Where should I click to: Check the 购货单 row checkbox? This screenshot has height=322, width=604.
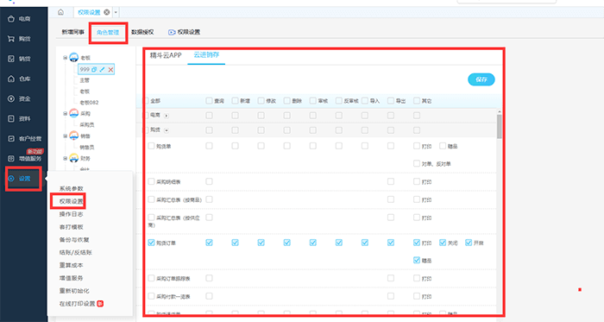click(x=151, y=146)
